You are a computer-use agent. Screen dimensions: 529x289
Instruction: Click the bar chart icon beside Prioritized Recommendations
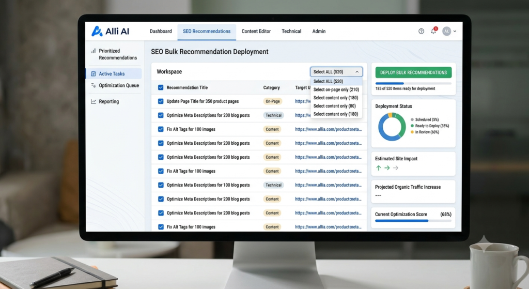coord(93,51)
